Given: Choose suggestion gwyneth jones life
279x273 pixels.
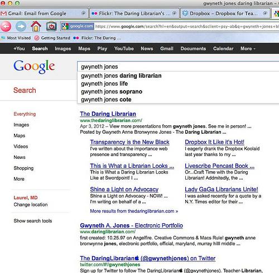Looking at the screenshot, I should click(x=104, y=84).
